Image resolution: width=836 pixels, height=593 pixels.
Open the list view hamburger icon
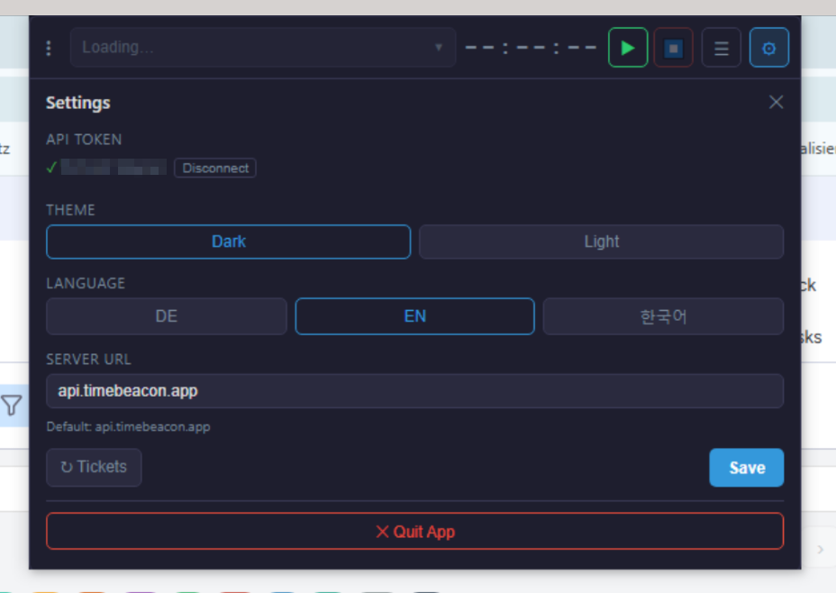pos(721,48)
